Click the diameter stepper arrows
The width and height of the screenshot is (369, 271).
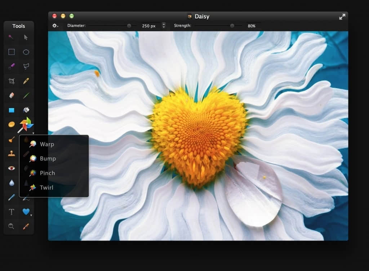coord(164,25)
